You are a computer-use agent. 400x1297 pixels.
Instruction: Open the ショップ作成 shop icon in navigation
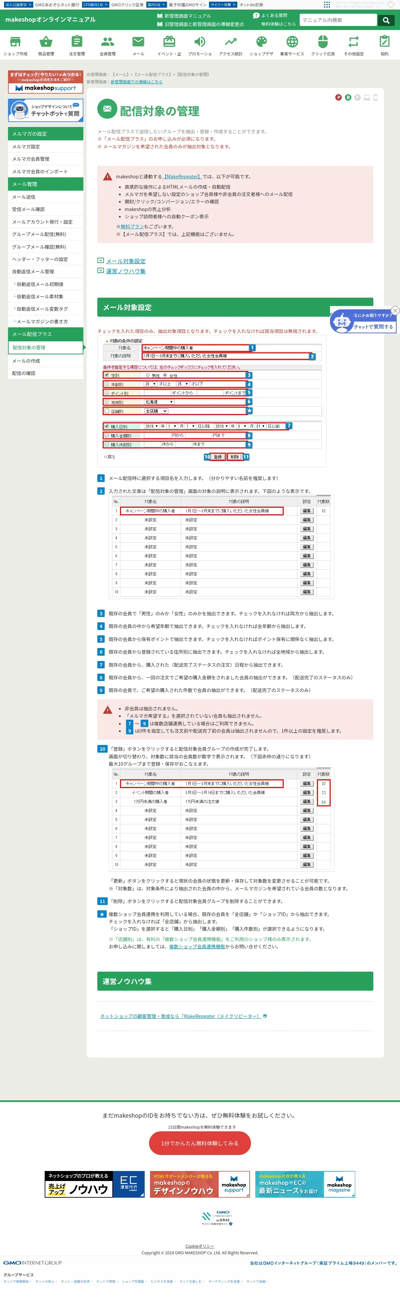(16, 41)
